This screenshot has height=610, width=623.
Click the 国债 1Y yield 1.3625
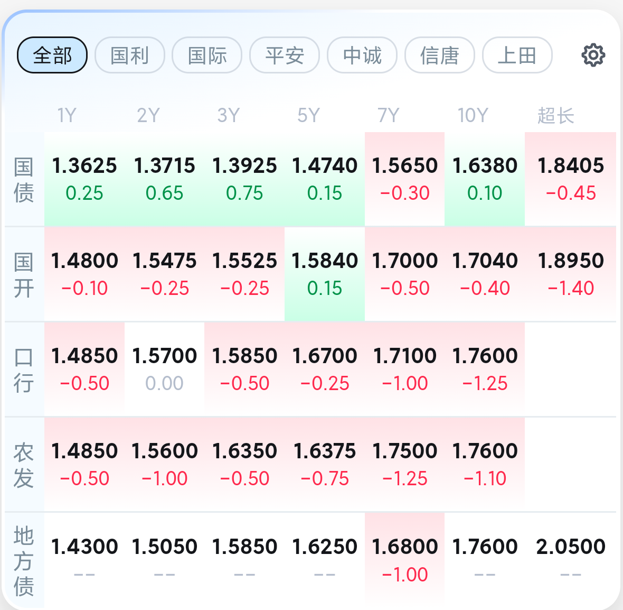[x=84, y=179]
